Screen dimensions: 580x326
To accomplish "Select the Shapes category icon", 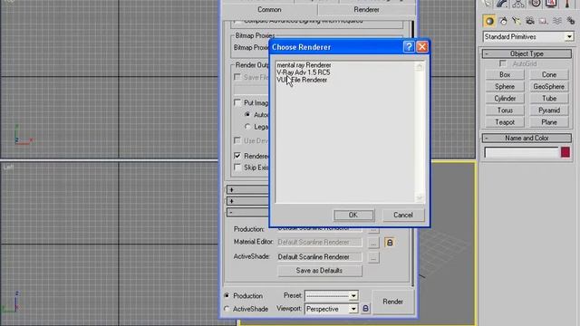I will click(503, 21).
